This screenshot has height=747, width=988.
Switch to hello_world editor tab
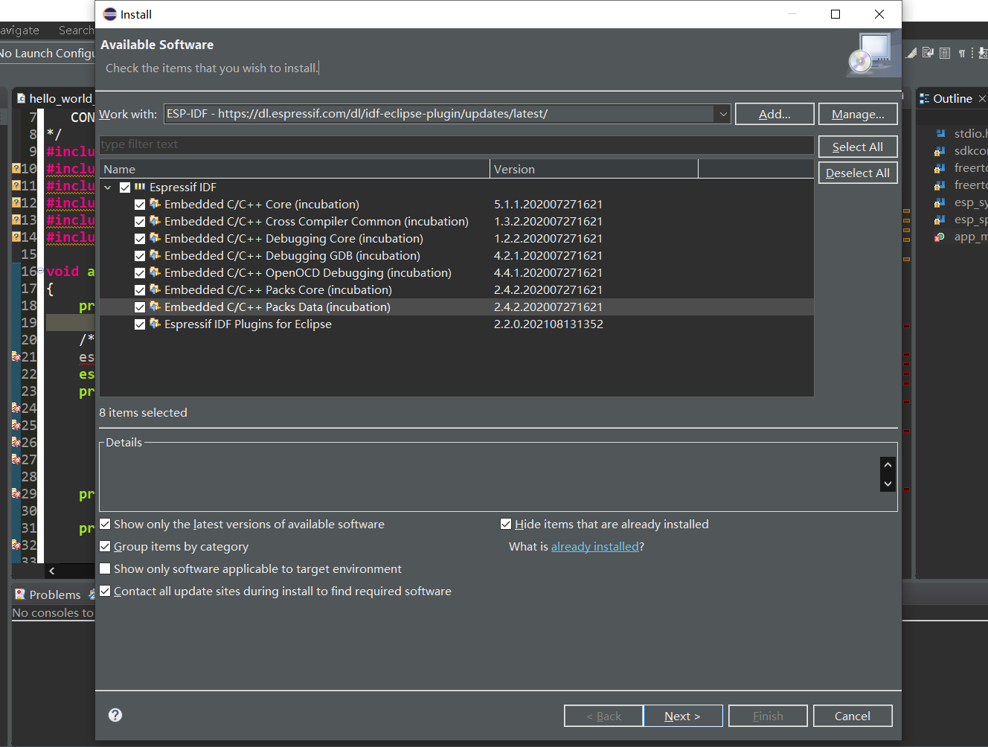55,98
